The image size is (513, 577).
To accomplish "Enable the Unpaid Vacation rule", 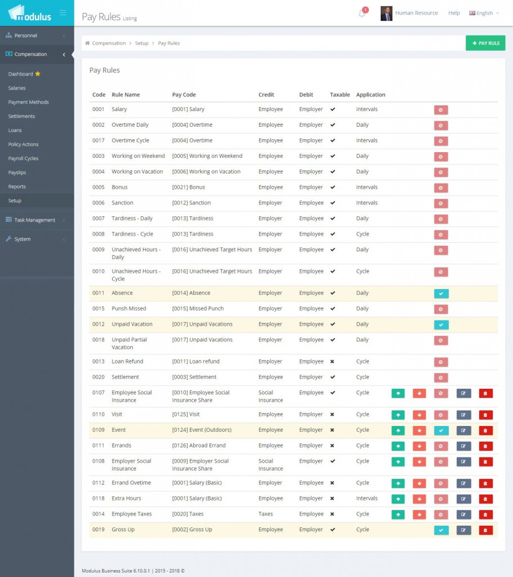I will coord(441,324).
